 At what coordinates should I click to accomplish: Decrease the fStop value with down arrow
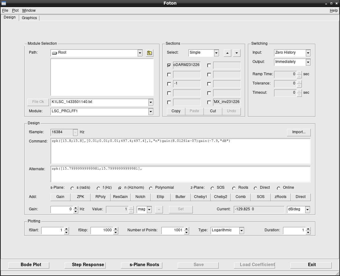click(x=116, y=232)
